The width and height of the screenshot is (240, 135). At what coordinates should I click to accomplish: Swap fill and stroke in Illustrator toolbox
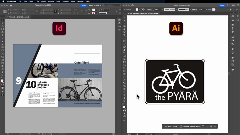126,104
